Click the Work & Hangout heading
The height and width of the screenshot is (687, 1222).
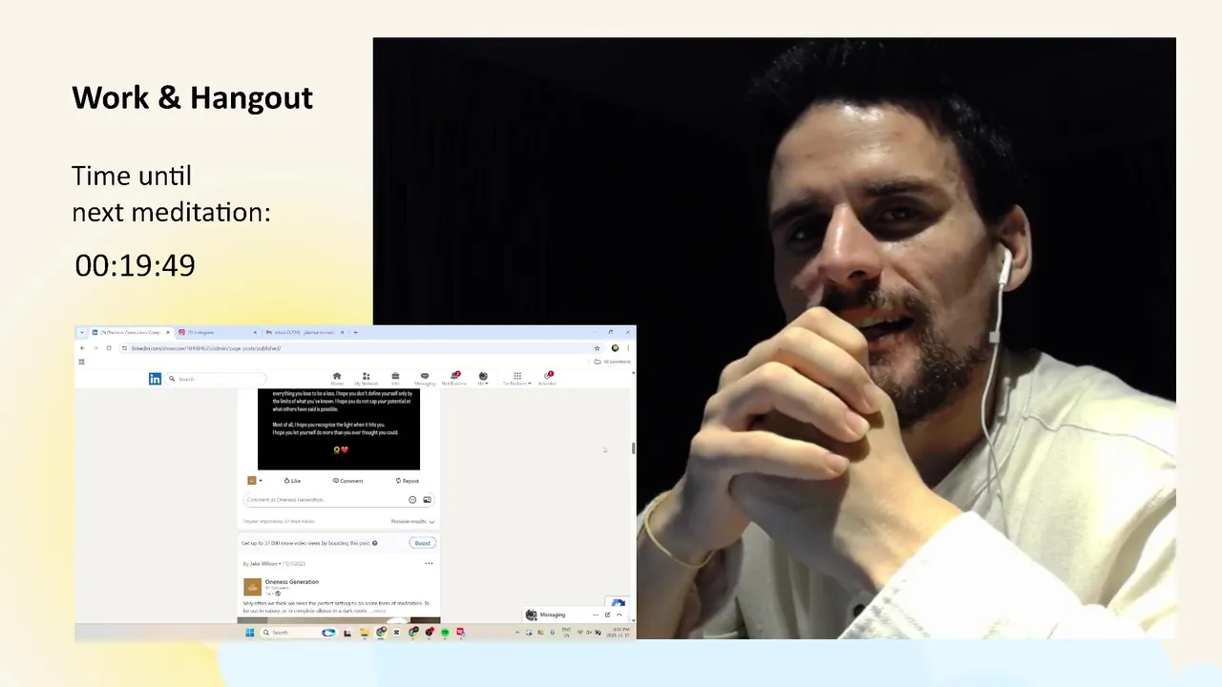click(192, 97)
